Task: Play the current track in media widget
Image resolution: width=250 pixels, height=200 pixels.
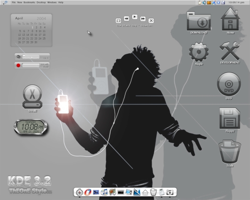Action: coord(135,17)
